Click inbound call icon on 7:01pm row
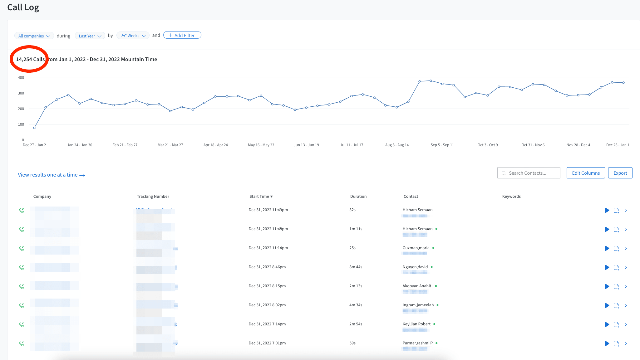 click(22, 344)
